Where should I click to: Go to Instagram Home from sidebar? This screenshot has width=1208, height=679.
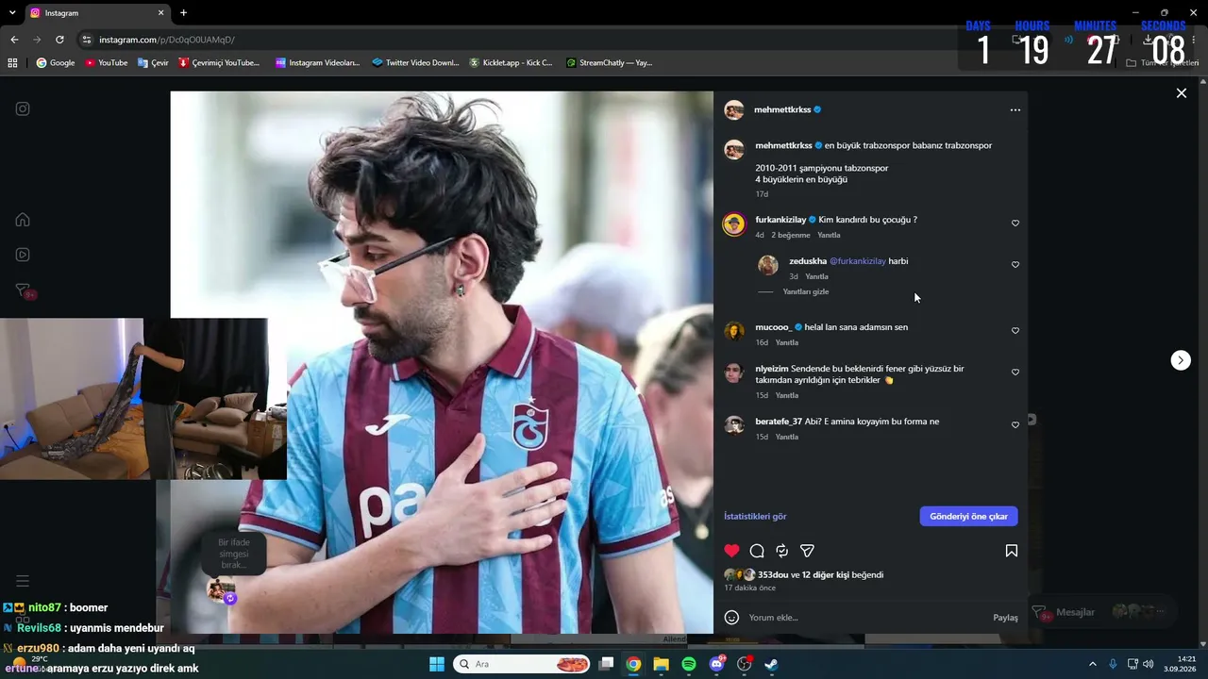pyautogui.click(x=23, y=220)
